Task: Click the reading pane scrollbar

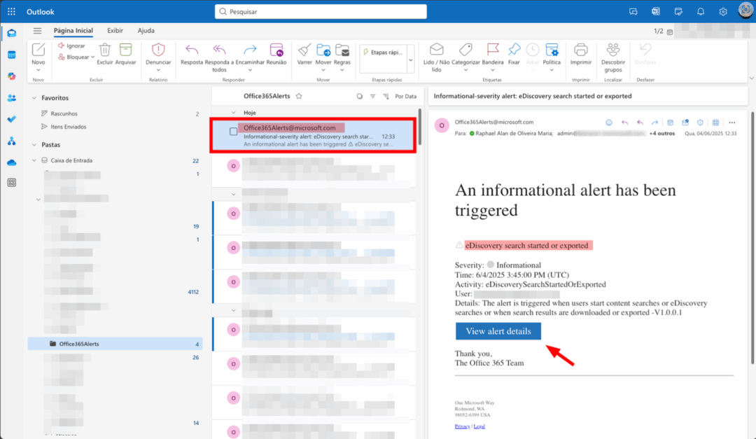Action: pos(752,237)
